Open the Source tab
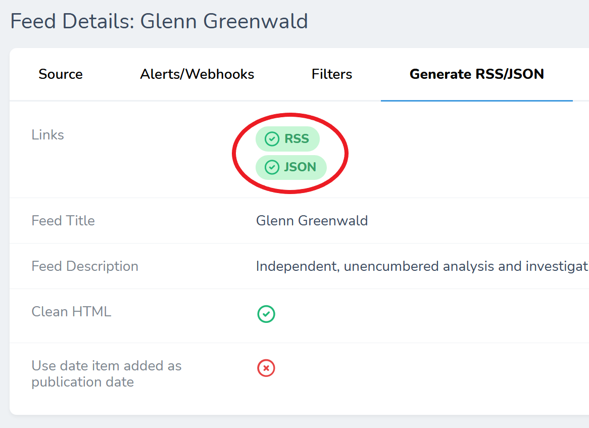The height and width of the screenshot is (428, 589). (x=61, y=74)
